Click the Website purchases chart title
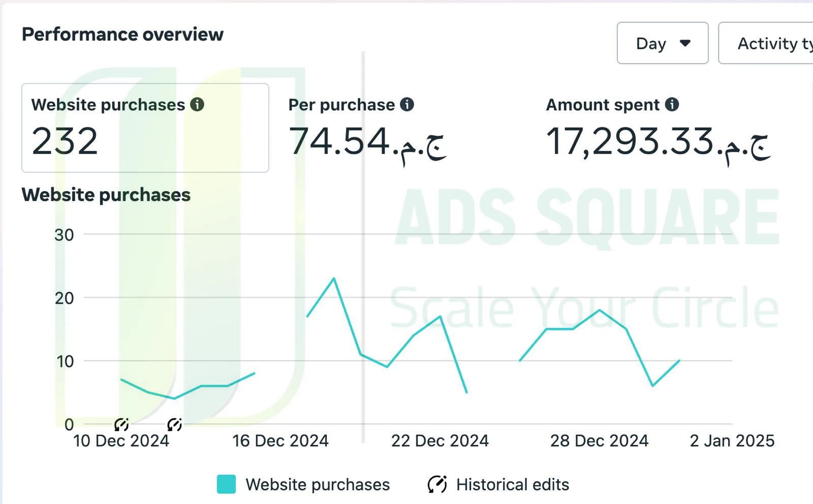Viewport: 813px width, 504px height. point(106,195)
